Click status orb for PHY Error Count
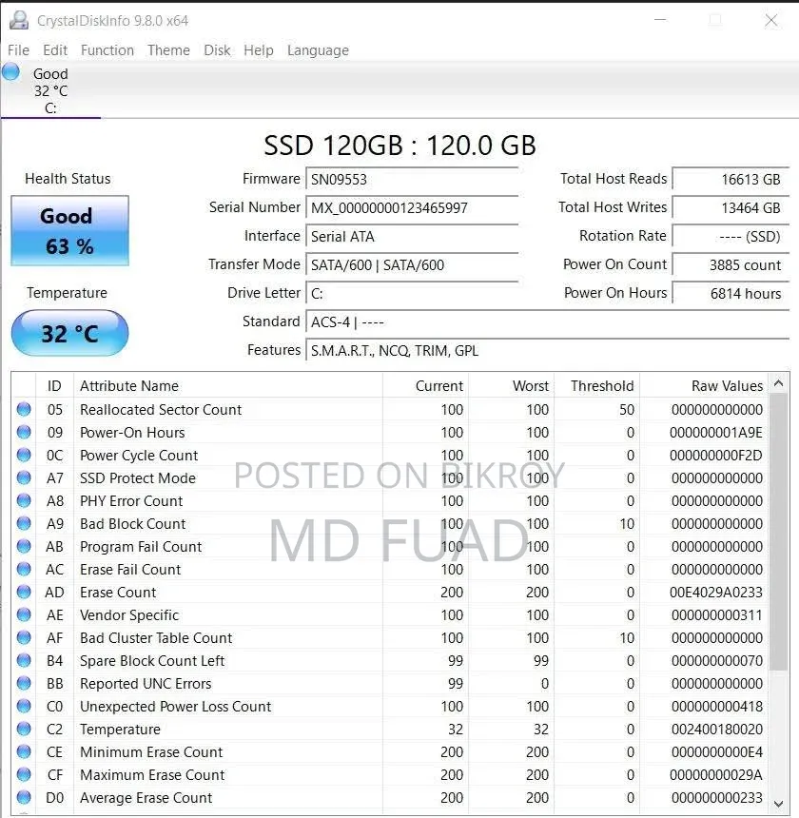This screenshot has width=799, height=818. (x=24, y=501)
